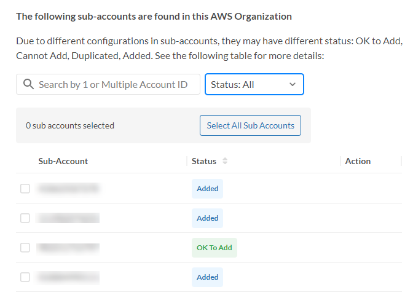Focus the Search by Account ID field
This screenshot has height=292, width=413.
point(113,84)
